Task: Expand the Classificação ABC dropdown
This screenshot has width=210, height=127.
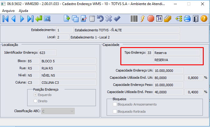Action: coord(58,111)
